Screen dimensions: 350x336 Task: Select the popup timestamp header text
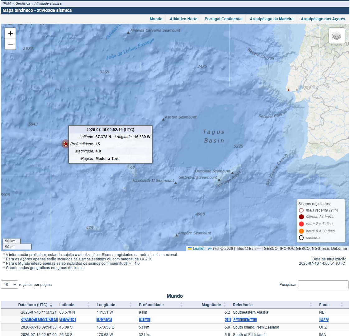coord(110,129)
